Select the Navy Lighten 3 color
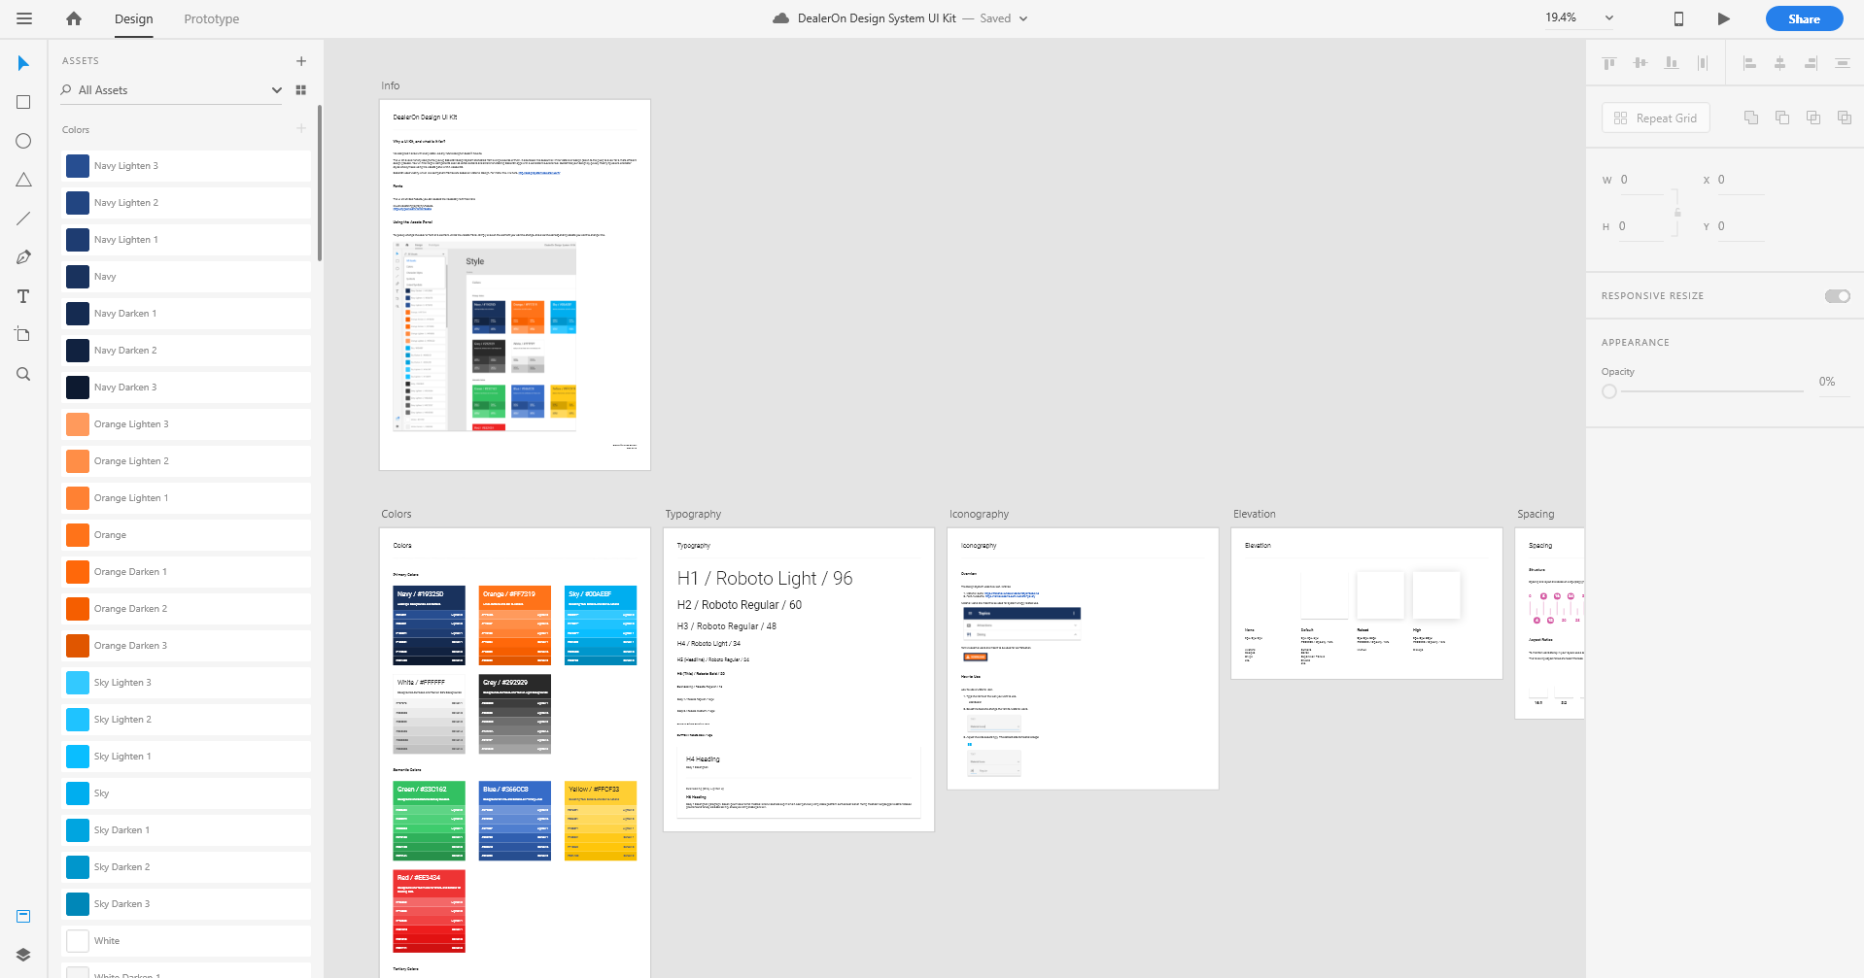This screenshot has width=1864, height=978. tap(187, 166)
